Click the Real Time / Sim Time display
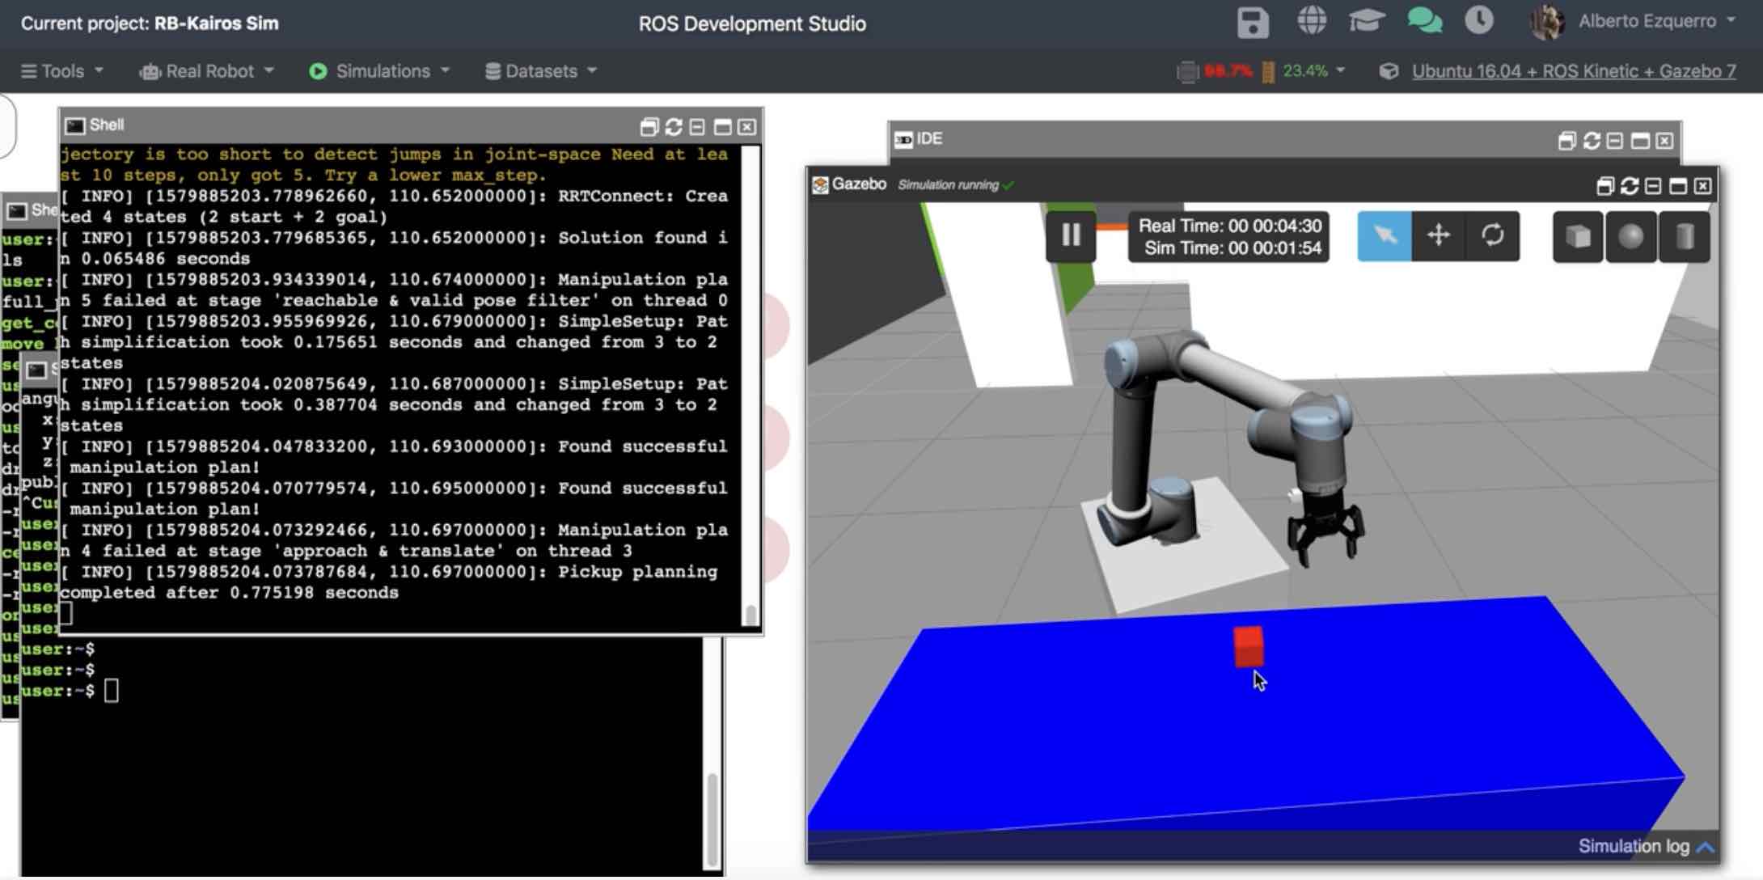This screenshot has width=1763, height=880. click(1229, 236)
